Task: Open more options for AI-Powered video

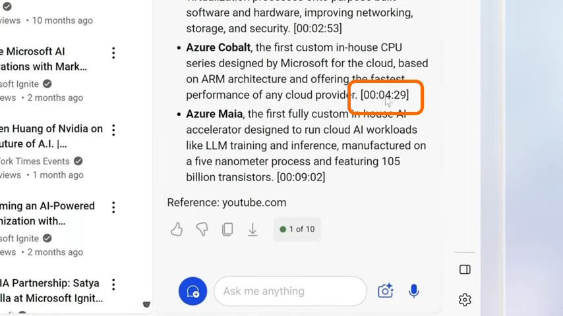Action: coord(113,207)
